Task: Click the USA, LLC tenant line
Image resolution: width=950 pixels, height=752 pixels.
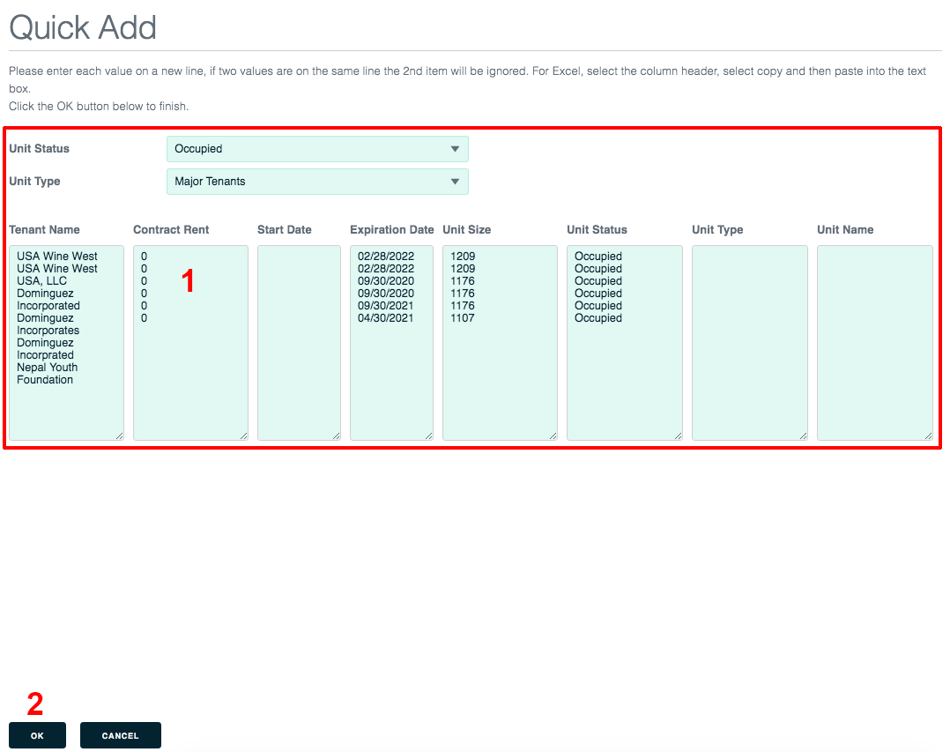Action: (x=41, y=281)
